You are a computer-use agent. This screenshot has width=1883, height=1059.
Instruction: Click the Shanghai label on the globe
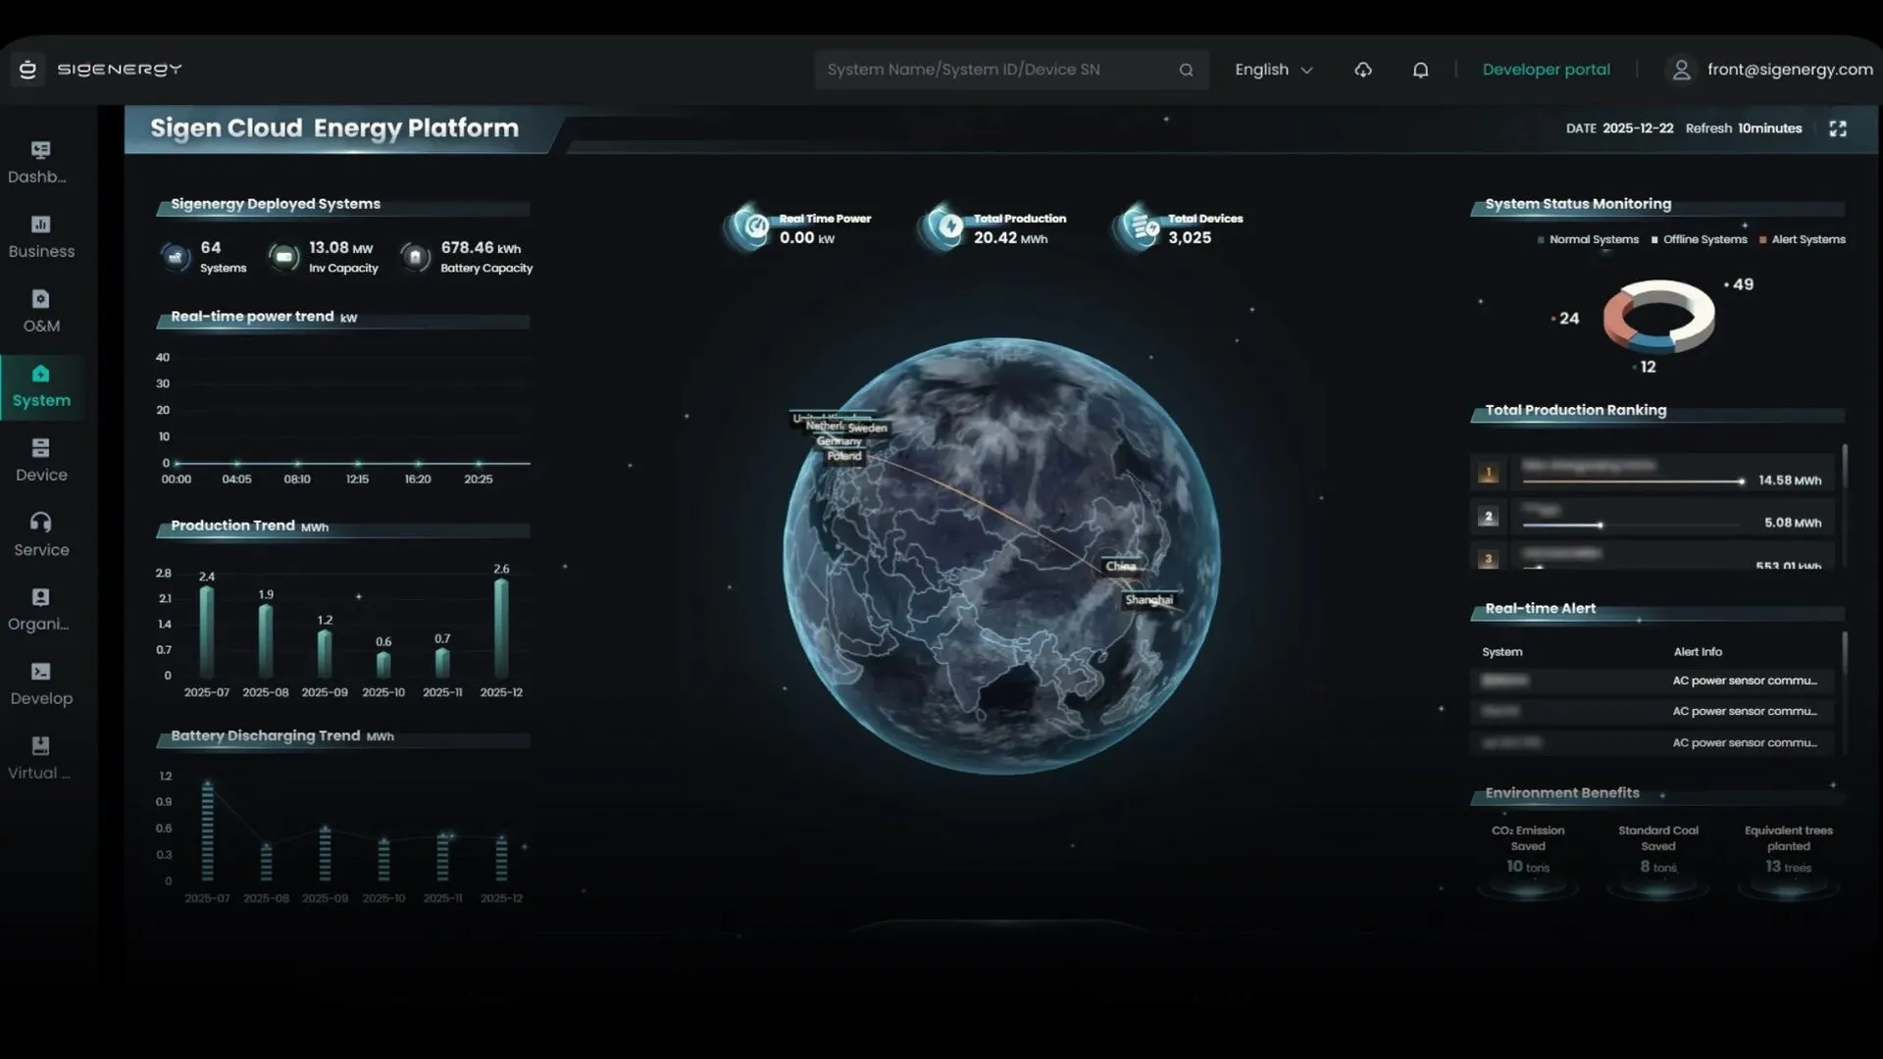[1148, 600]
